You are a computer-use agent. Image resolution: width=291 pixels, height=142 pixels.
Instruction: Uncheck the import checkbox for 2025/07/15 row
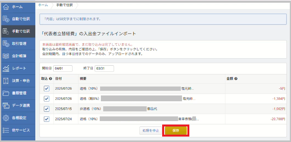click(47, 109)
